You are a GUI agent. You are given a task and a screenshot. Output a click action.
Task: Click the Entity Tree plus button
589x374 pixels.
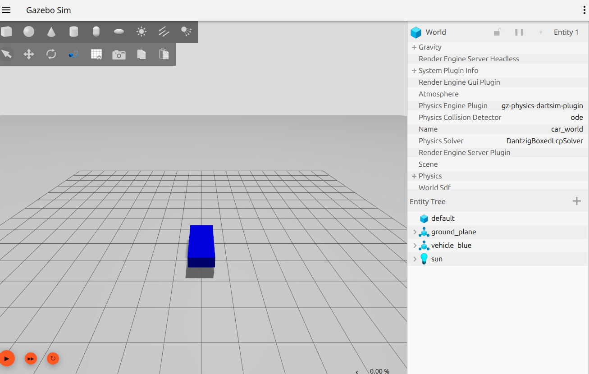tap(576, 201)
